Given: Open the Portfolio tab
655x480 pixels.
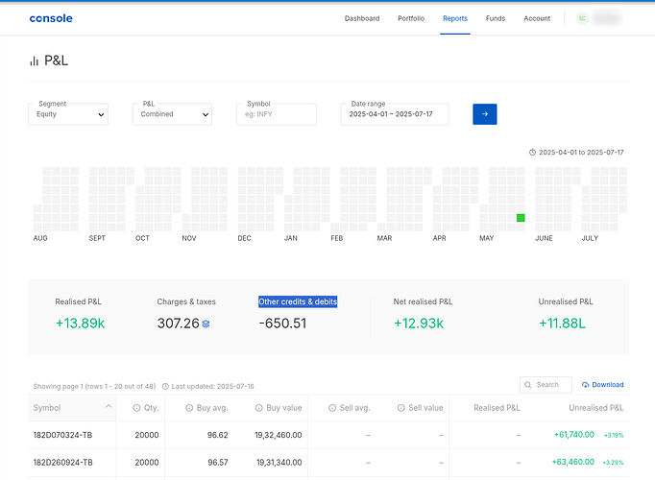Looking at the screenshot, I should 411,18.
